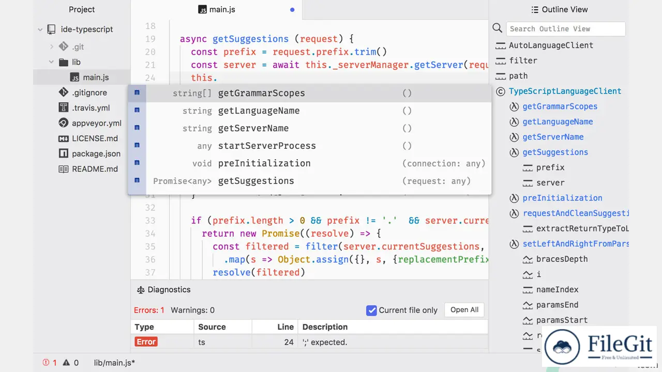
Task: Click the Open All button
Action: tap(464, 310)
